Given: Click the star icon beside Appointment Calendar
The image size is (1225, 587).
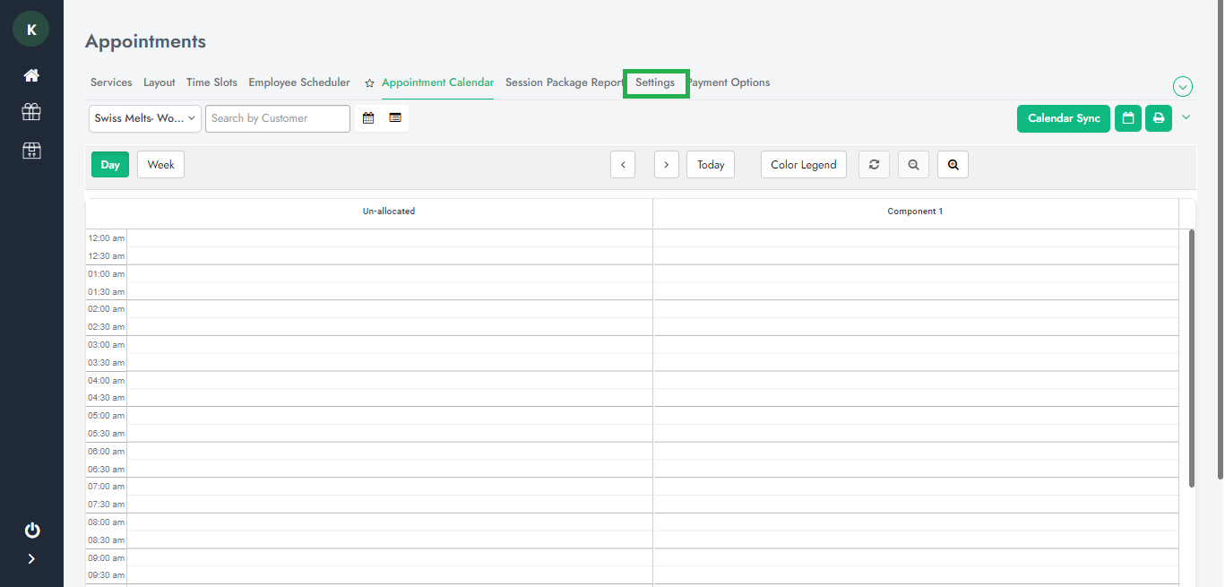Looking at the screenshot, I should 369,83.
